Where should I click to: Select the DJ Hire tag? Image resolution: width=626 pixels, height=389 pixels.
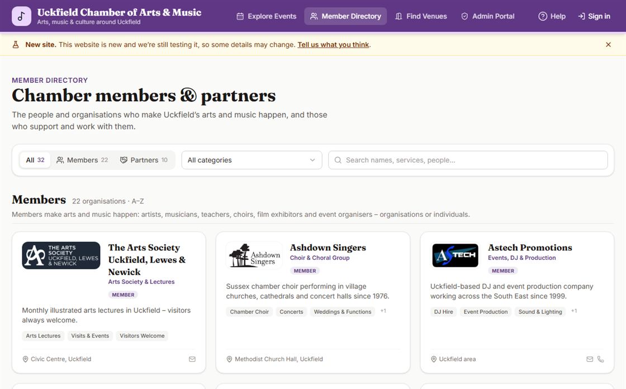pyautogui.click(x=444, y=312)
